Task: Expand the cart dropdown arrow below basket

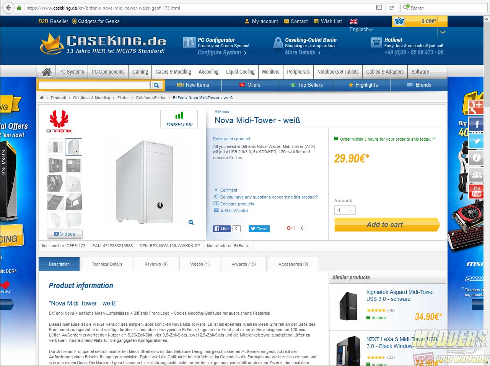Action: [x=443, y=32]
